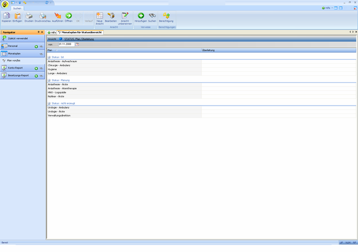Image resolution: width=358 pixels, height=252 pixels.
Task: Open the Druckvorschau print preview
Action: click(x=43, y=16)
